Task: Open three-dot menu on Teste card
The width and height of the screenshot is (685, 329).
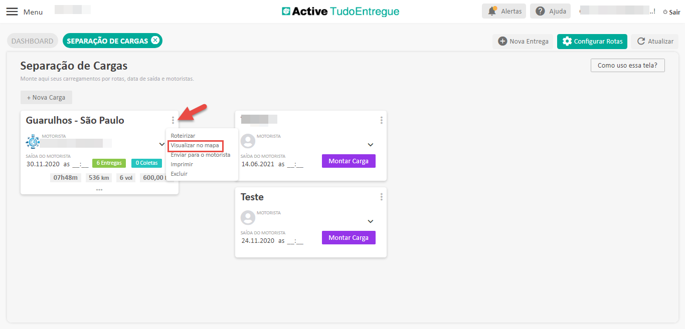Action: tap(382, 197)
